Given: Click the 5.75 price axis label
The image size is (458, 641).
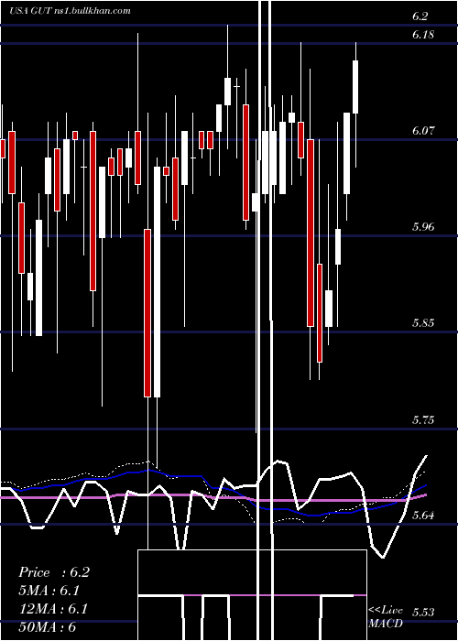Looking at the screenshot, I should tap(423, 419).
